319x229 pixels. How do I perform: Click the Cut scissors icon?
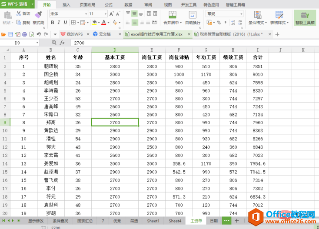tap(19, 13)
